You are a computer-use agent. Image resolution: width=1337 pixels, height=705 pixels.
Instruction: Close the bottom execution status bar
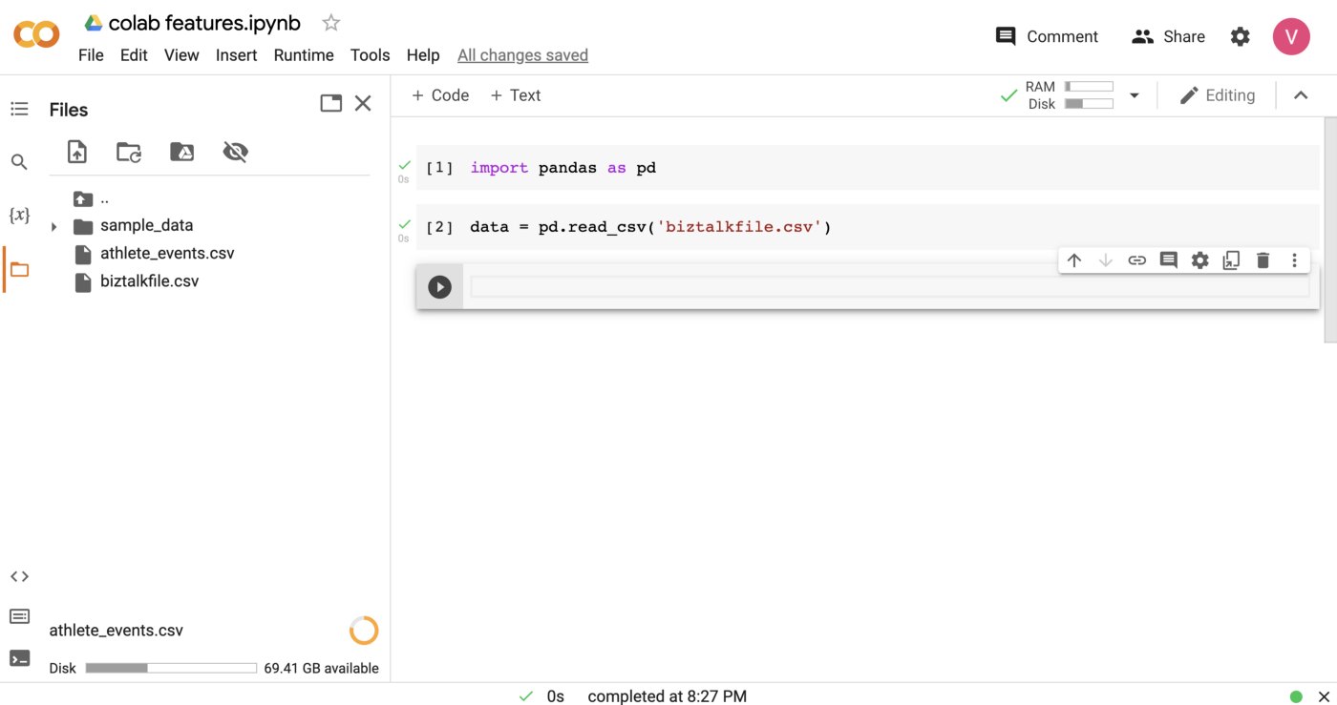point(1324,696)
